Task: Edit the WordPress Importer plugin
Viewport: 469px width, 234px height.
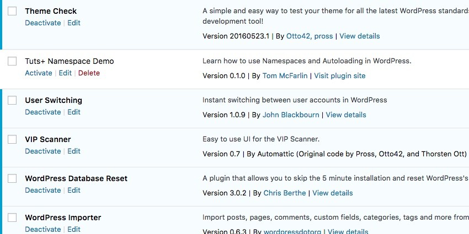Action: (x=74, y=230)
